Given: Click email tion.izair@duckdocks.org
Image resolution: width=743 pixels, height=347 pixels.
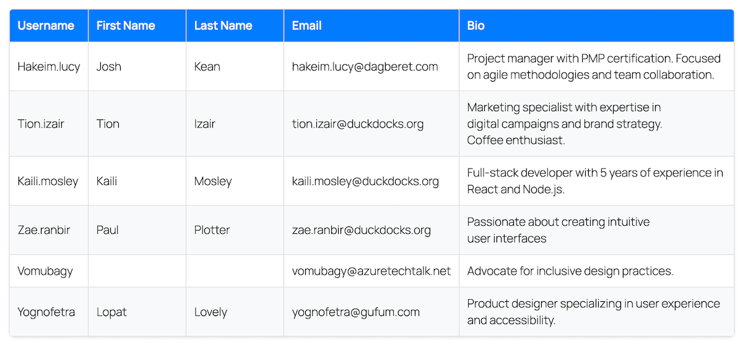Looking at the screenshot, I should (x=358, y=124).
